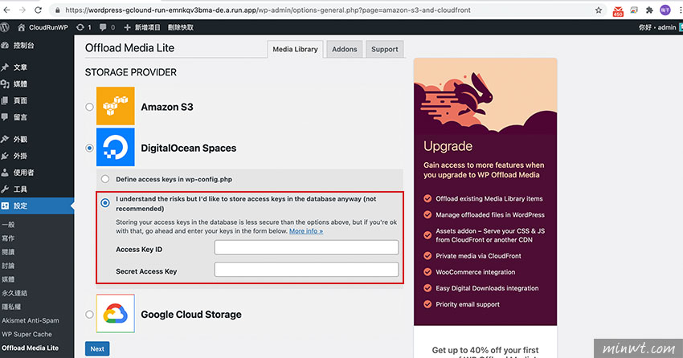The width and height of the screenshot is (683, 358).
Task: Click the Access Key ID field
Action: point(306,247)
